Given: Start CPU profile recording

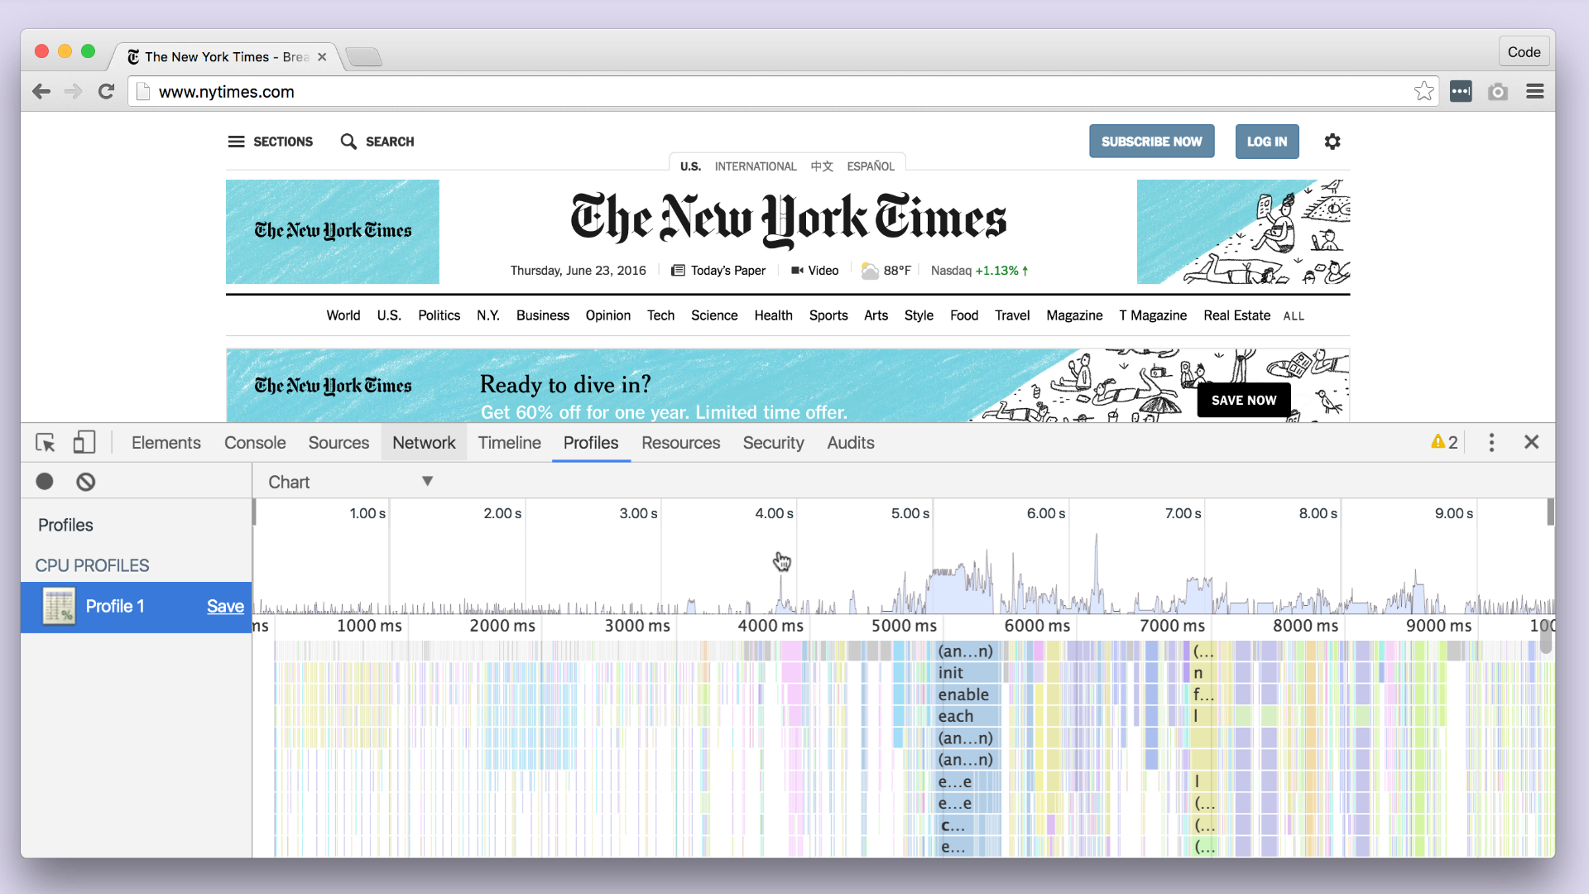Looking at the screenshot, I should [x=45, y=482].
